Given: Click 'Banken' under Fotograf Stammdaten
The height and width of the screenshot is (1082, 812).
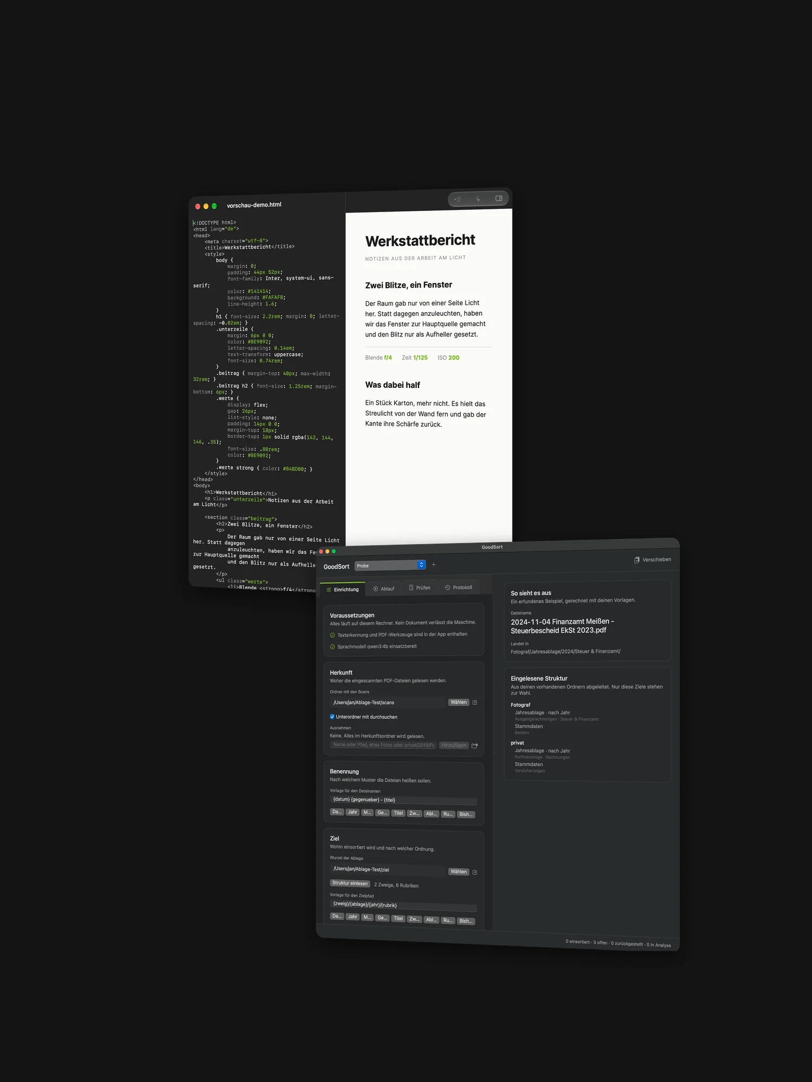Looking at the screenshot, I should click(522, 733).
